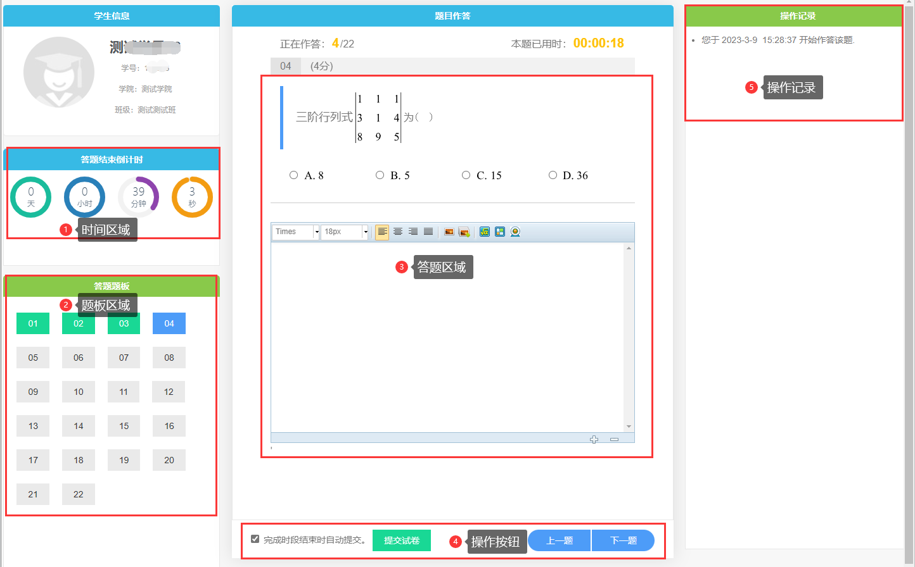The image size is (915, 567).
Task: Jump to question 07 on the board
Action: [x=124, y=358]
